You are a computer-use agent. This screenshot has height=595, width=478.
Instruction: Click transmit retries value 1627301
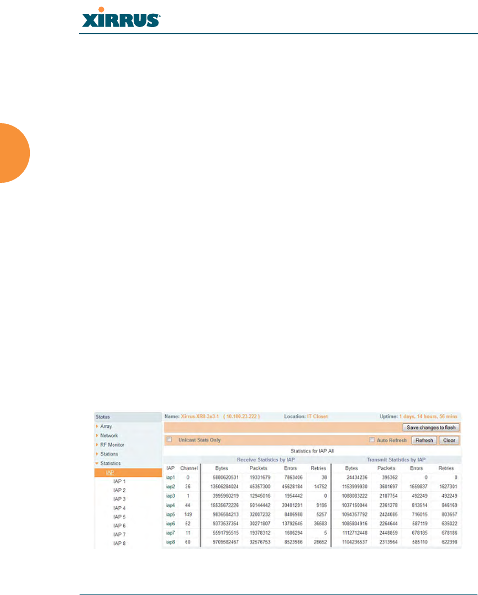[448, 487]
